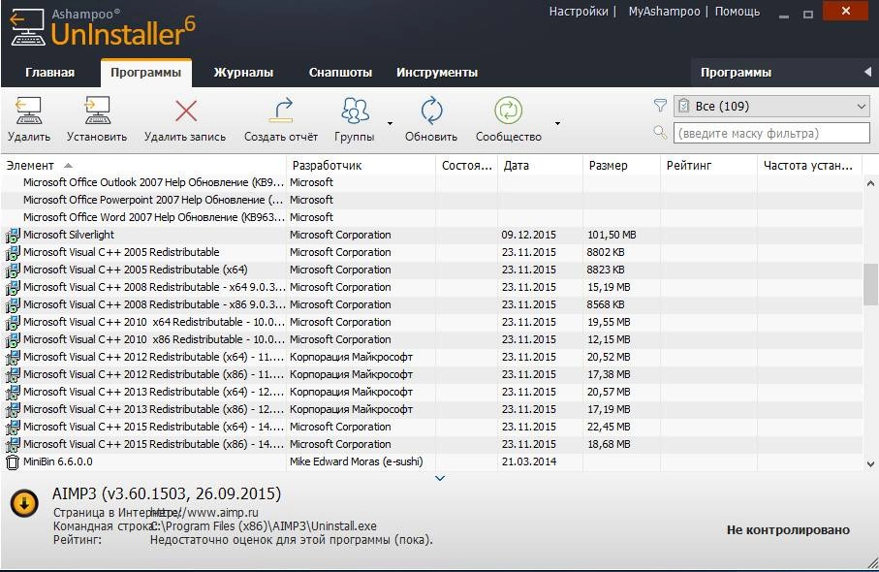Collapse the details pane chevron
879x572 pixels.
click(x=440, y=478)
